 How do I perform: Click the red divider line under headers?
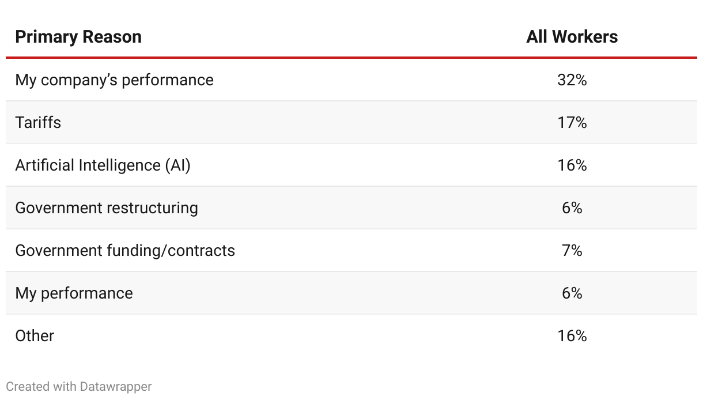pyautogui.click(x=352, y=58)
